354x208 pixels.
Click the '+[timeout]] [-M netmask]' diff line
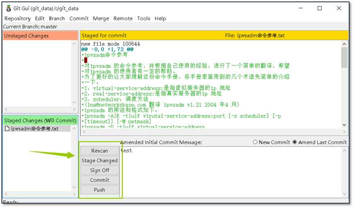pyautogui.click(x=116, y=122)
